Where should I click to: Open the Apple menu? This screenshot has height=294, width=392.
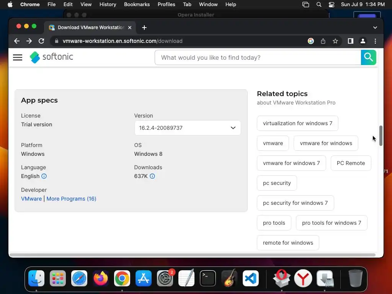[10, 5]
